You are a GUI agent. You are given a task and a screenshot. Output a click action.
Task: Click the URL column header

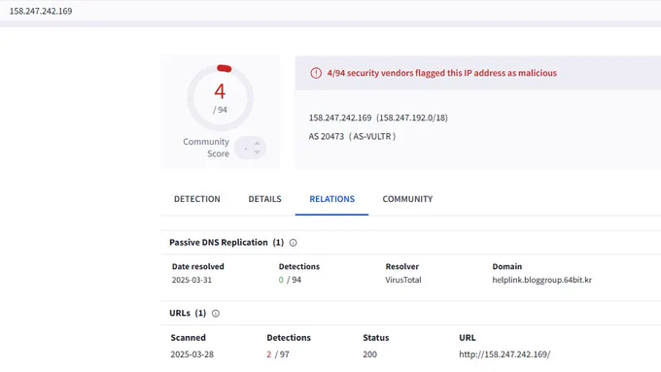(468, 337)
